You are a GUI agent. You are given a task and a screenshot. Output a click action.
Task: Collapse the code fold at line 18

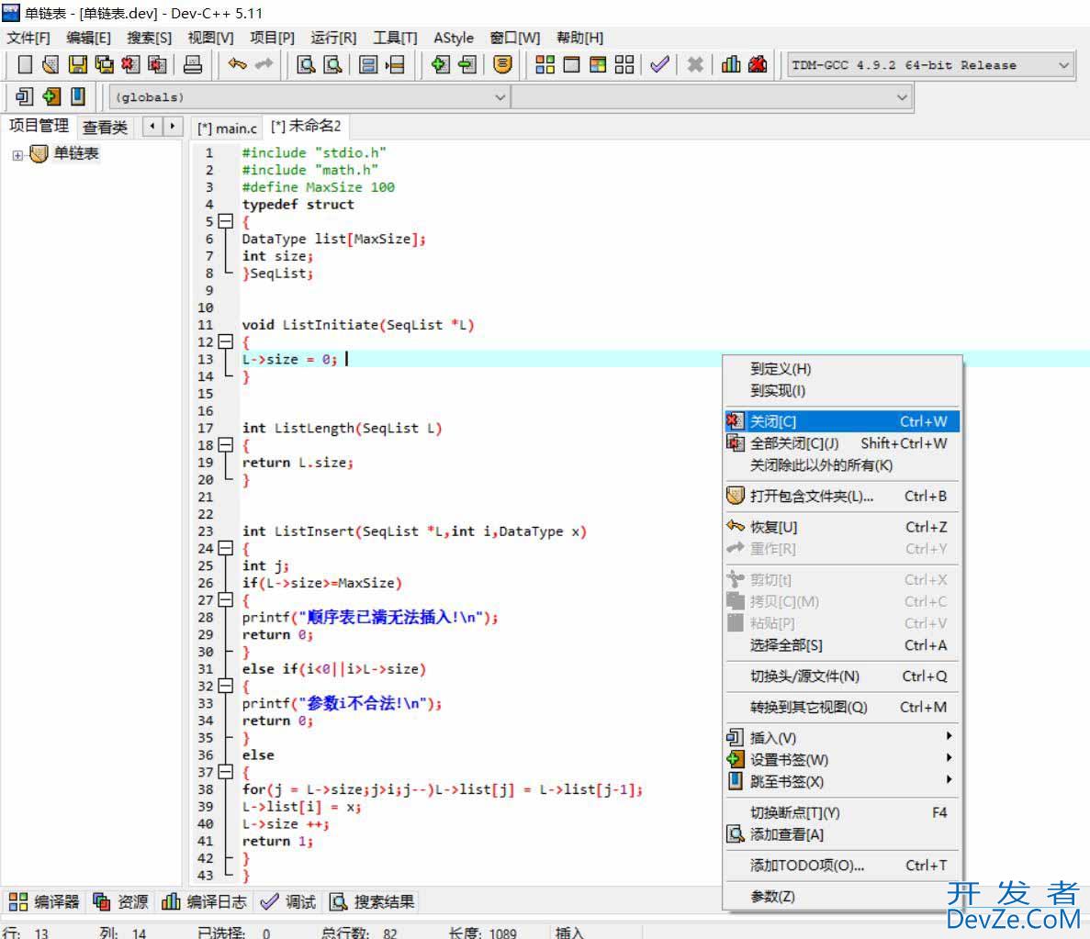point(225,445)
